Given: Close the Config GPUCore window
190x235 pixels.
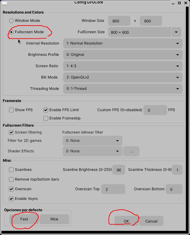Looking at the screenshot, I should coord(186,3).
